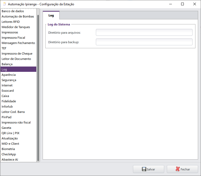Screen dimensions: 201x176
Task: Select the highlighted Log entry
Action: (19, 69)
